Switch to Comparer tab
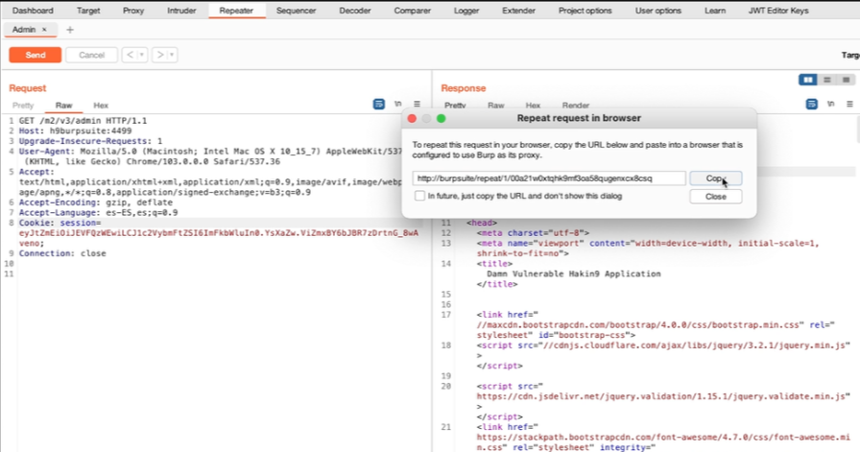Screen dimensions: 860x452 (413, 11)
